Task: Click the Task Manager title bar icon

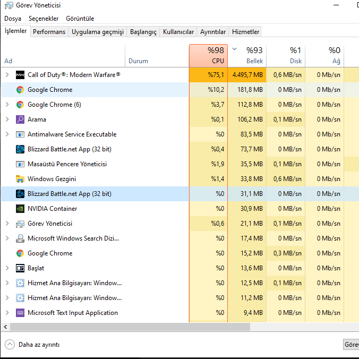Action: click(x=8, y=5)
